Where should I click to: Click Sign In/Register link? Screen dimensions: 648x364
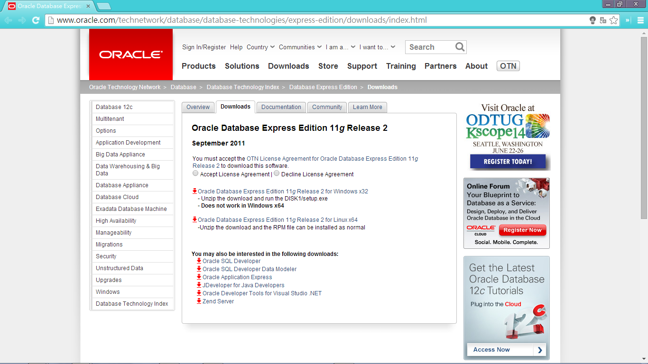[x=204, y=47]
